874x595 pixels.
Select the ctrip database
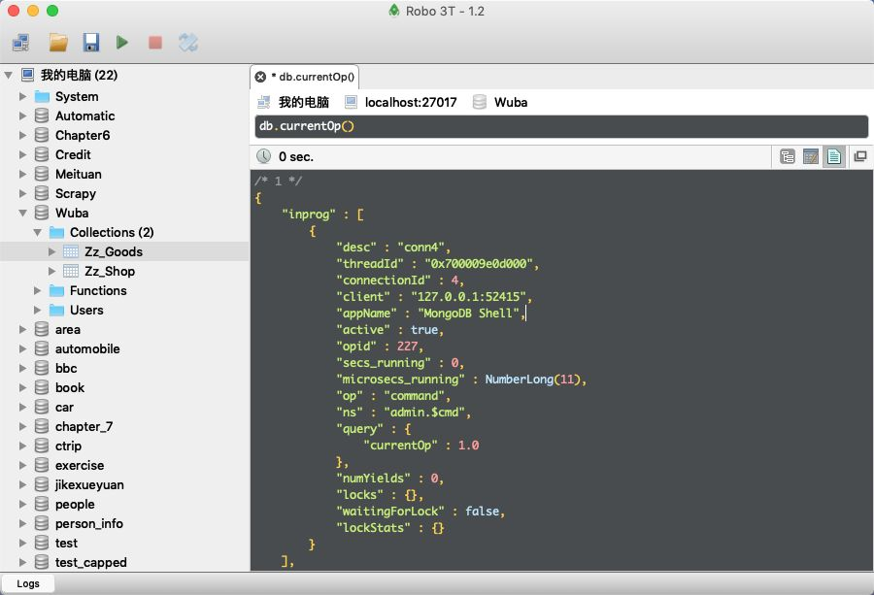point(68,446)
